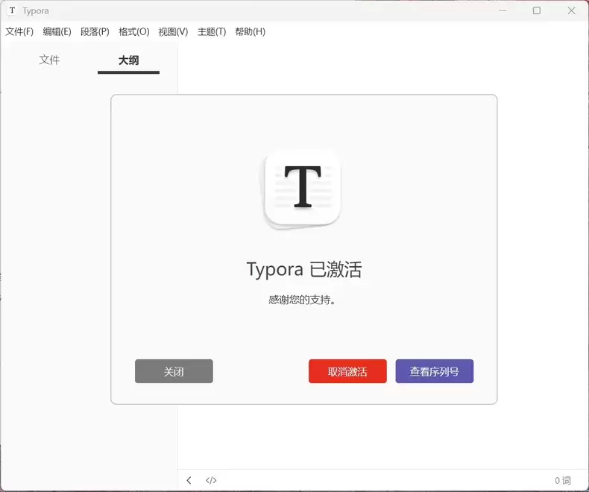Maximize the Typora window
This screenshot has height=492, width=589.
(x=537, y=10)
